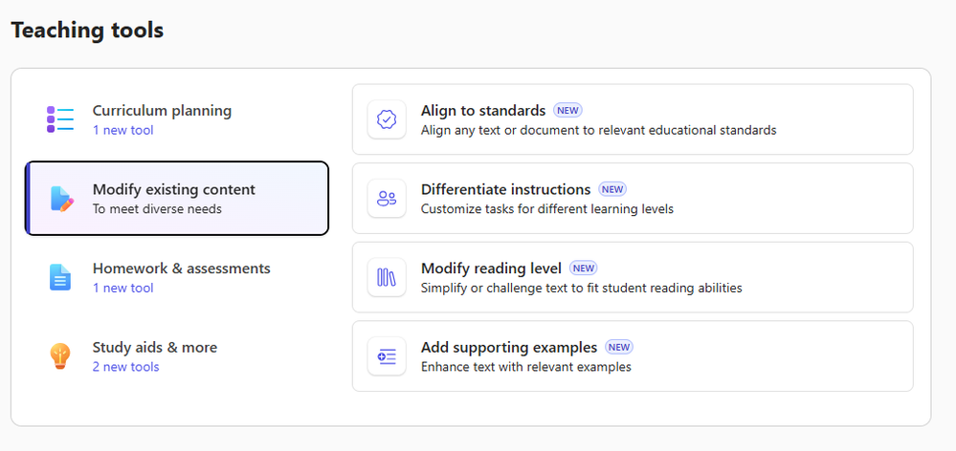Go to the Study aids & more category
Screen dimensions: 956x451
tap(155, 348)
